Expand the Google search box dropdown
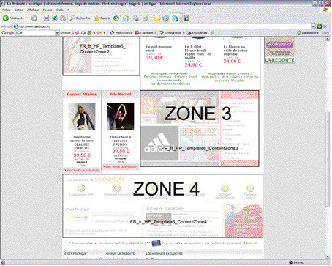Viewport: 332px width, 266px height. [x=57, y=33]
